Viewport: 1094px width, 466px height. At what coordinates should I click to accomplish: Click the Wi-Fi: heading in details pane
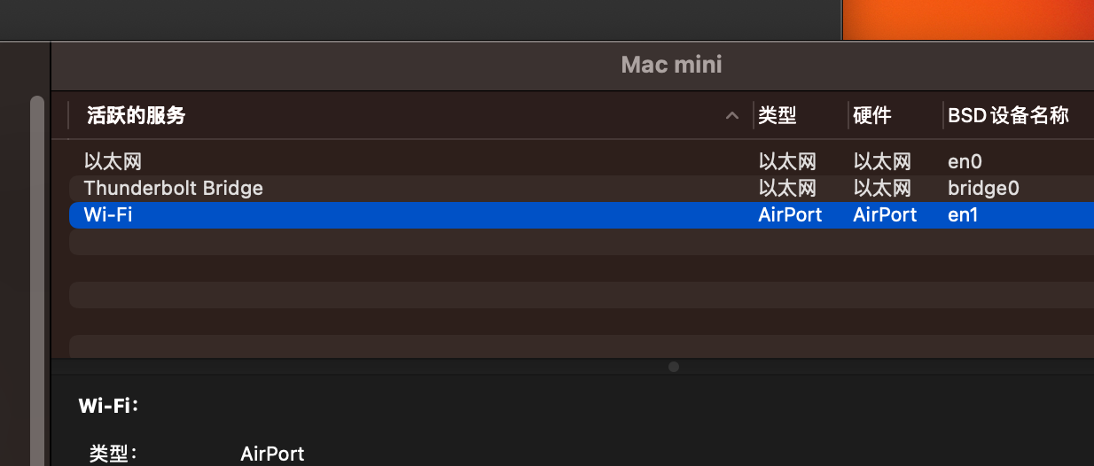(109, 406)
